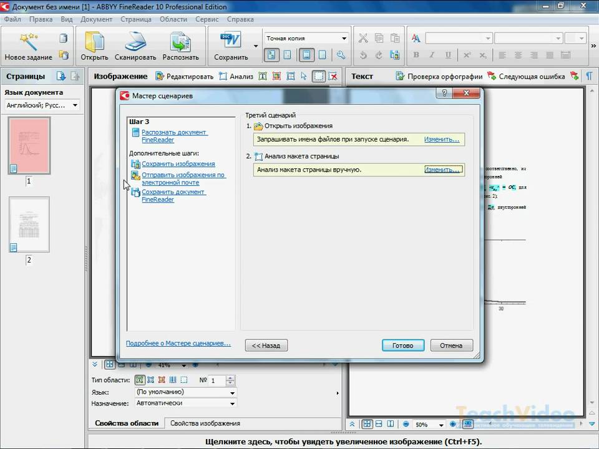This screenshot has height=449, width=599.
Task: Click the delete area tool icon
Action: [333, 76]
